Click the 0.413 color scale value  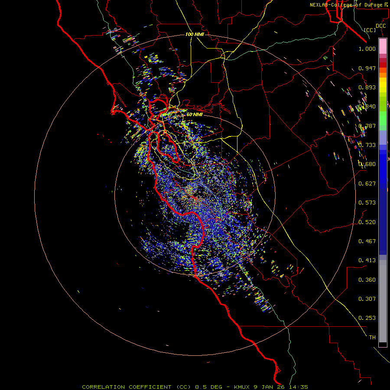[367, 260]
